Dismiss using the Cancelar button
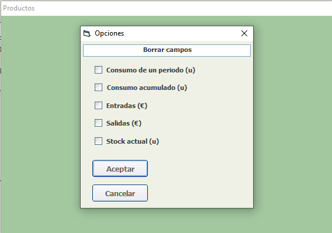 [120, 193]
